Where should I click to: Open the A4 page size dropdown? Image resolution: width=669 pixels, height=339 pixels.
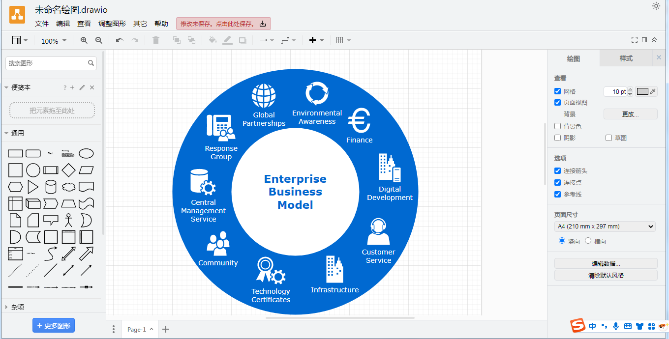[605, 226]
